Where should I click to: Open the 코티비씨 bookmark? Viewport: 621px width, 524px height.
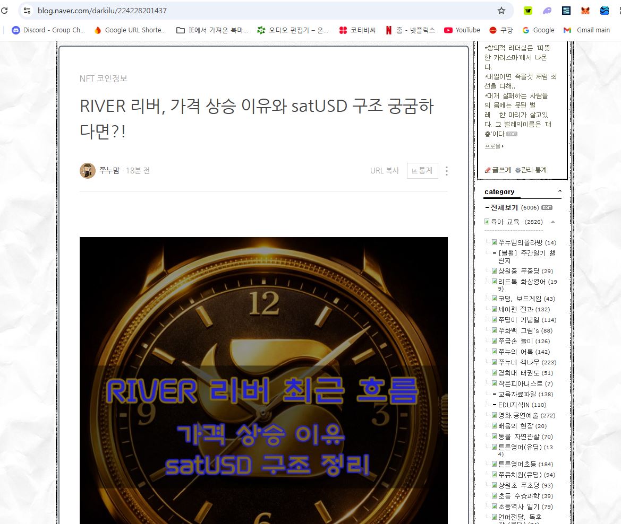point(357,30)
